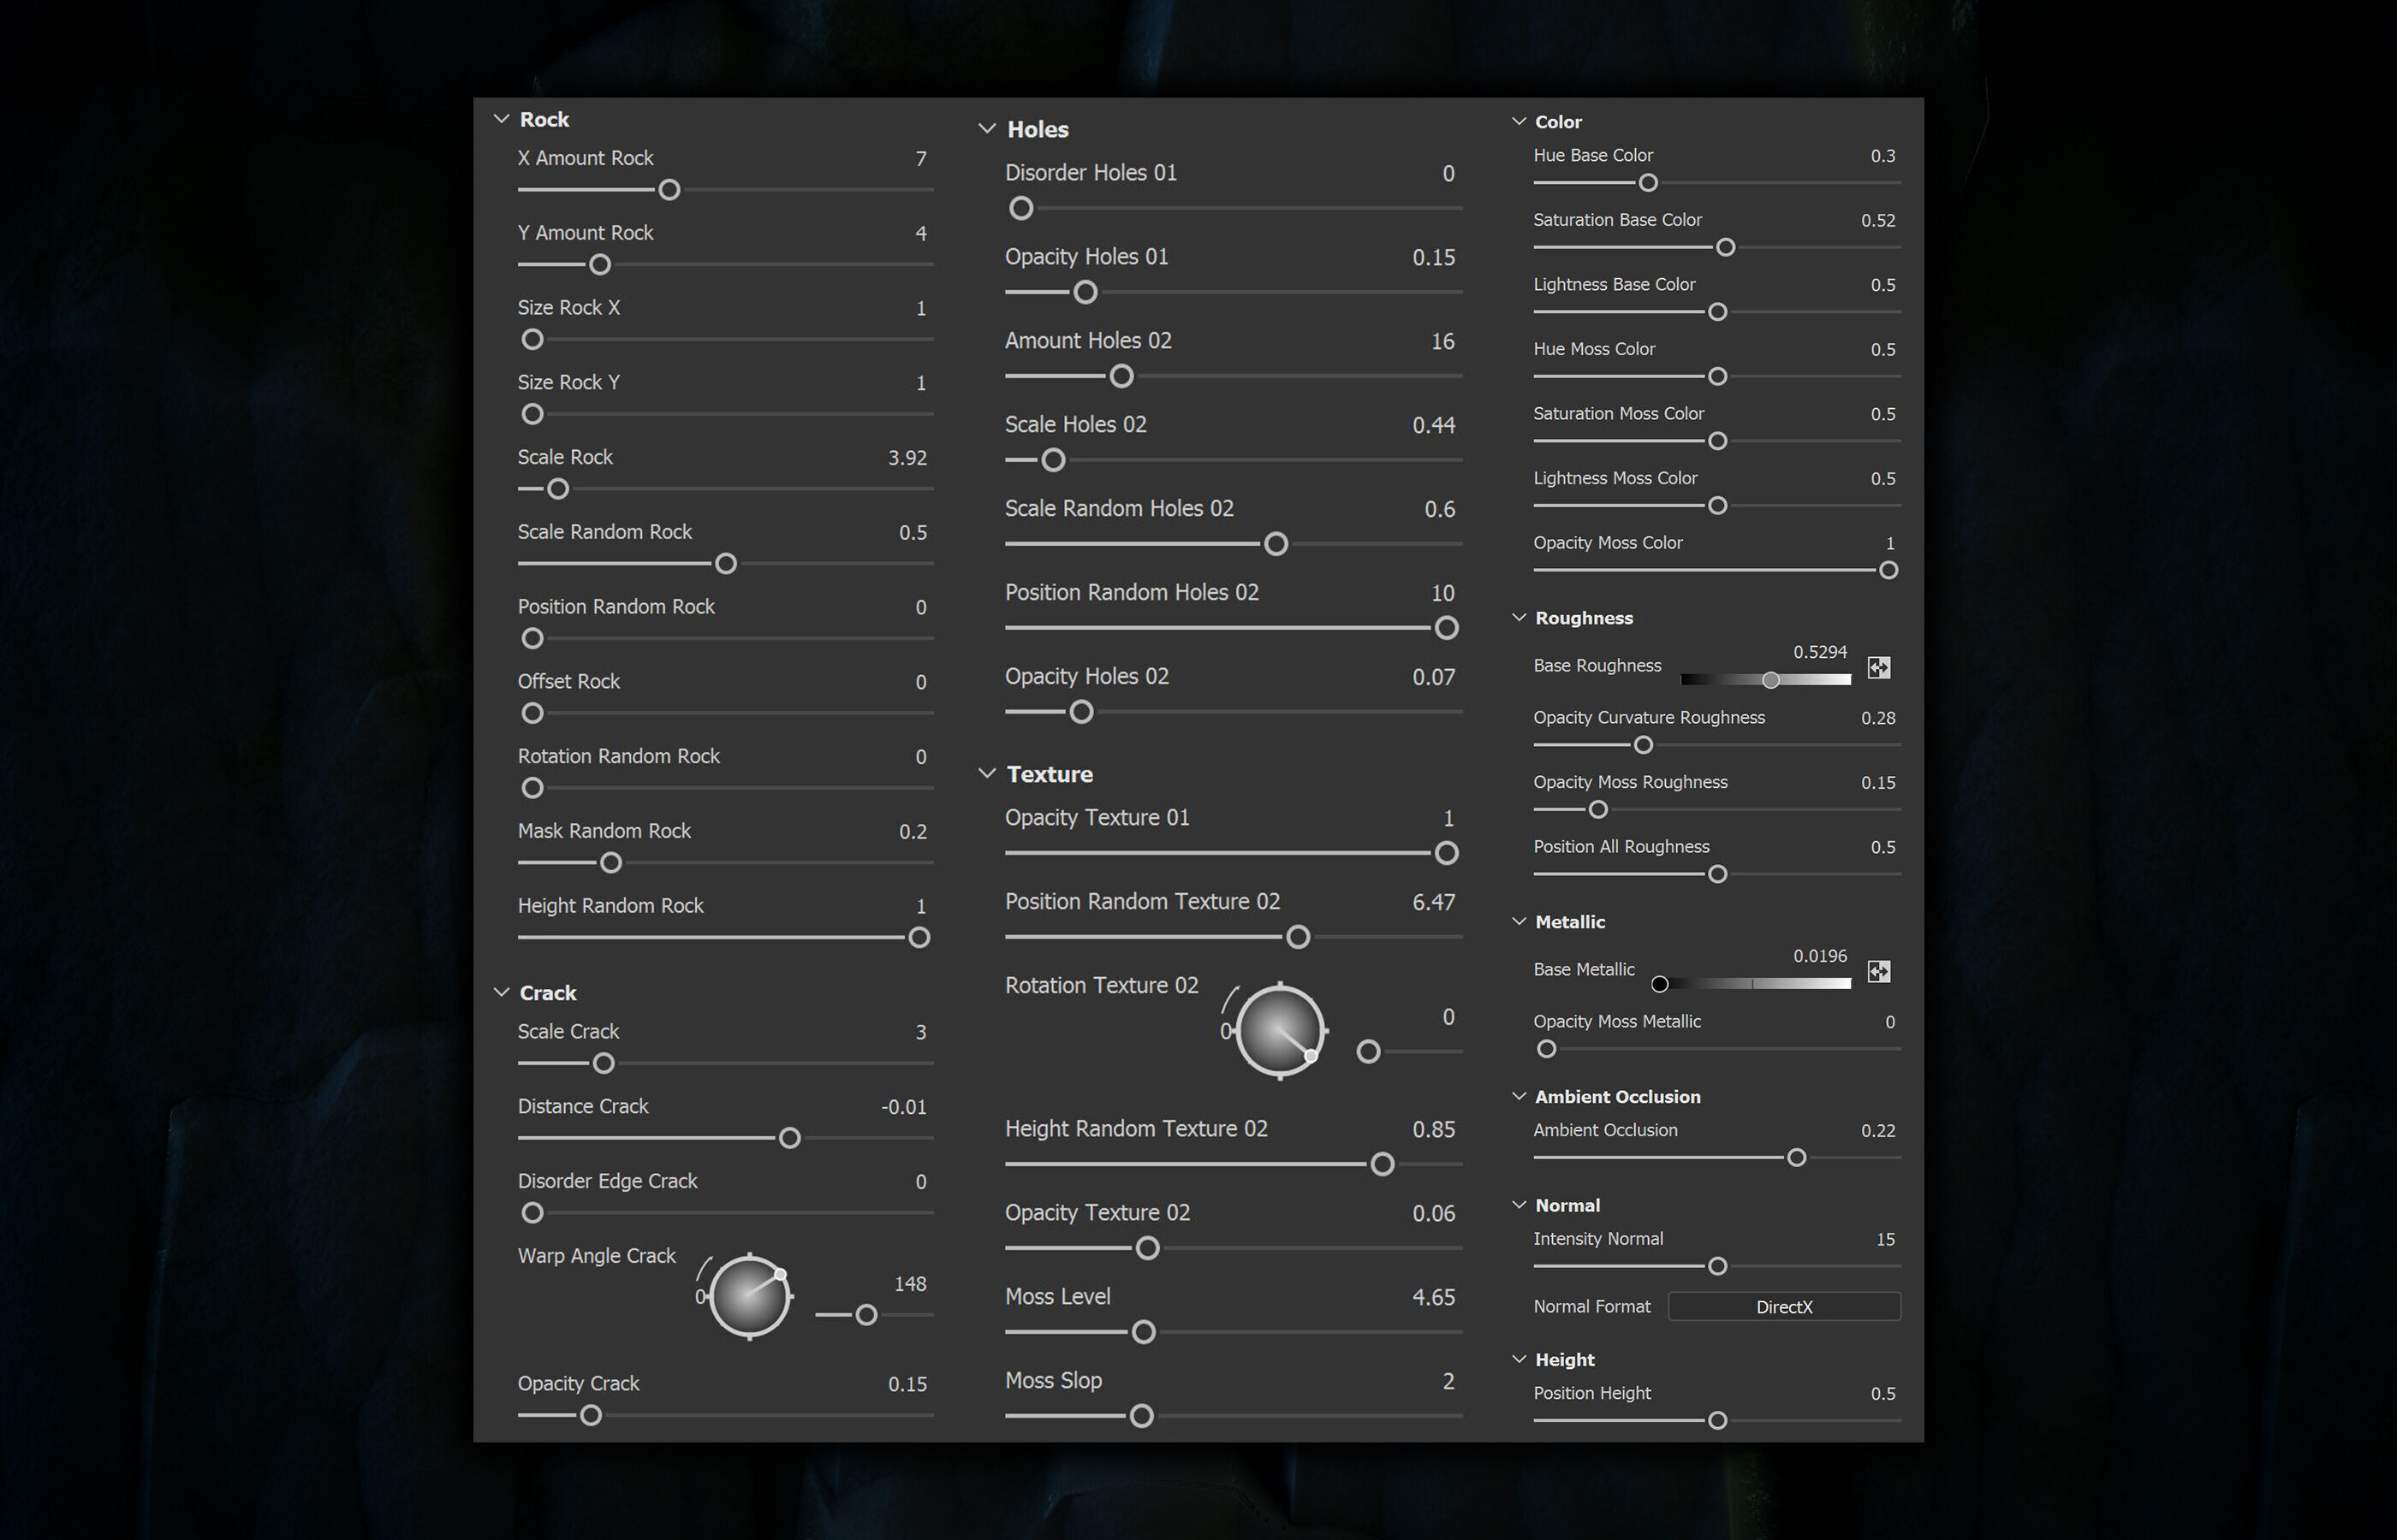Click the X Amount Rock slider handle

[x=669, y=190]
